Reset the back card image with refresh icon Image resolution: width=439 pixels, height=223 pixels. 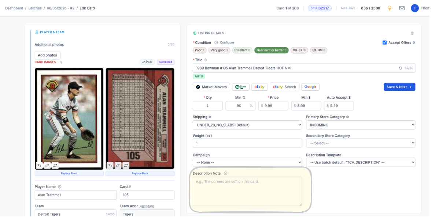[x=126, y=166]
